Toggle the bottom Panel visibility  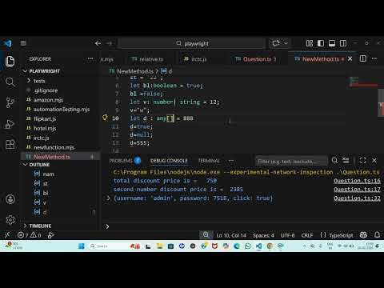(x=332, y=43)
